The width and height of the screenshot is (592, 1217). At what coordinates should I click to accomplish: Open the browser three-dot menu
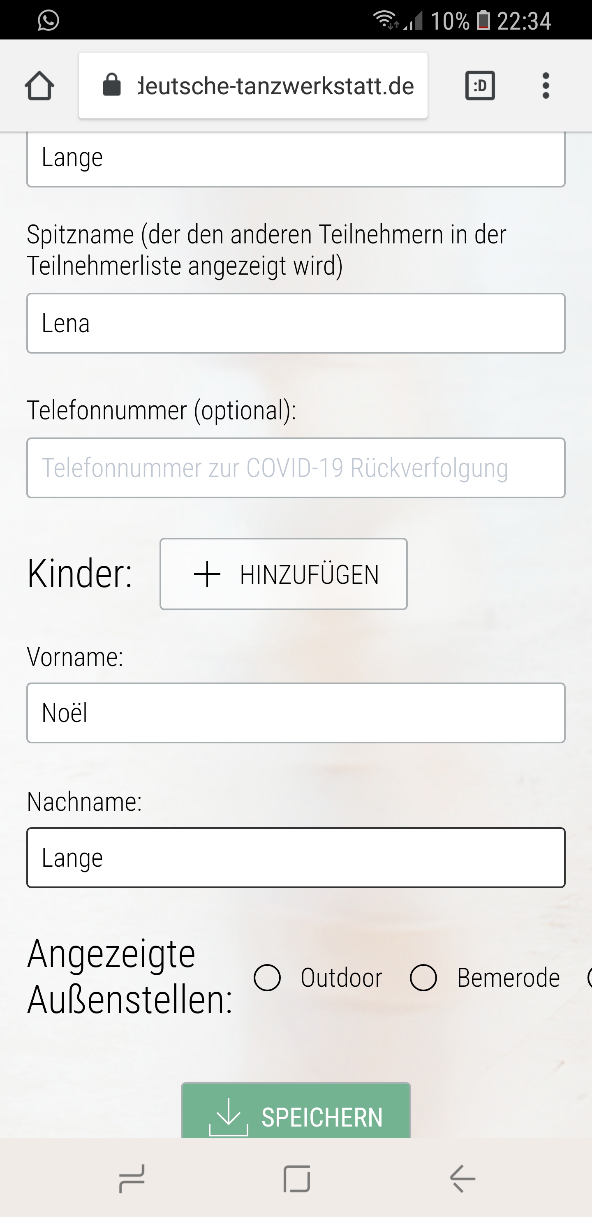[x=546, y=86]
